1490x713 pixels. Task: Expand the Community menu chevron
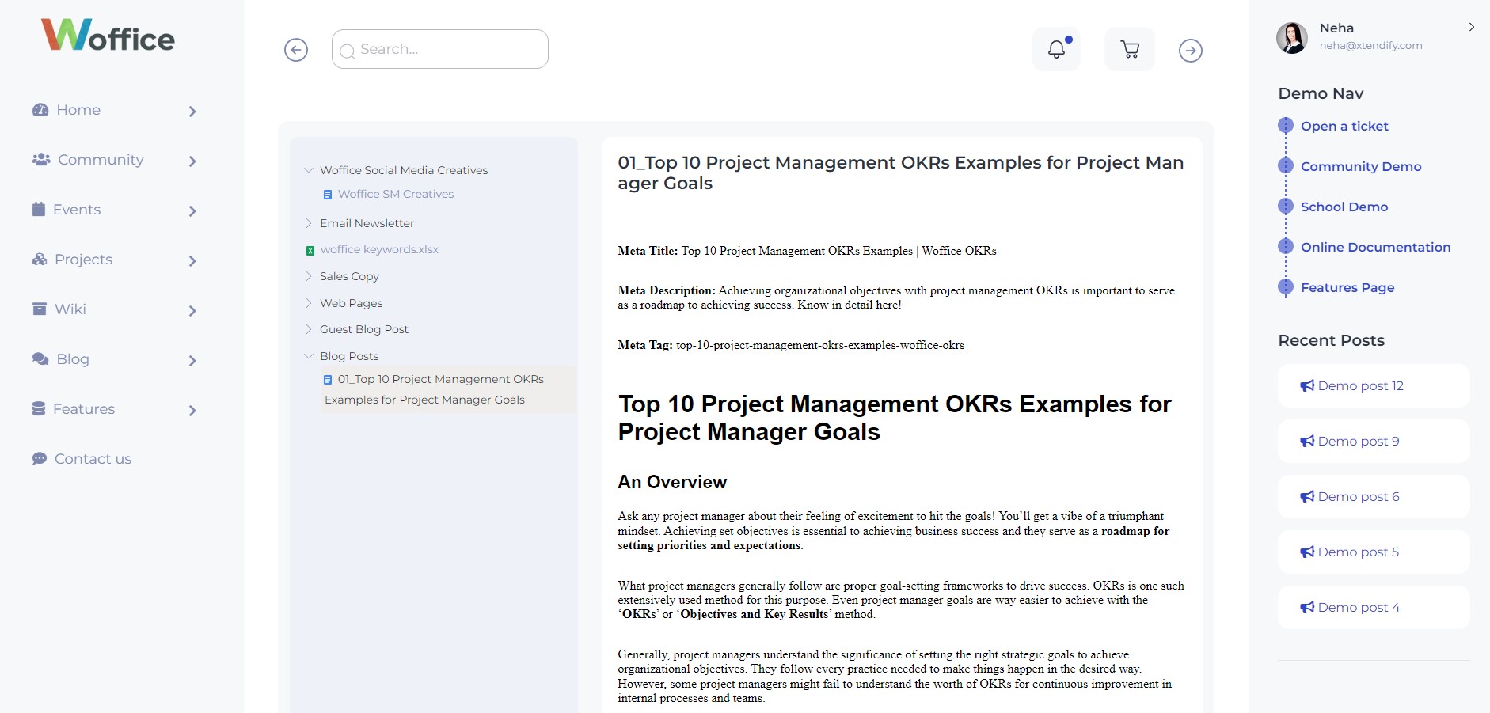point(192,161)
